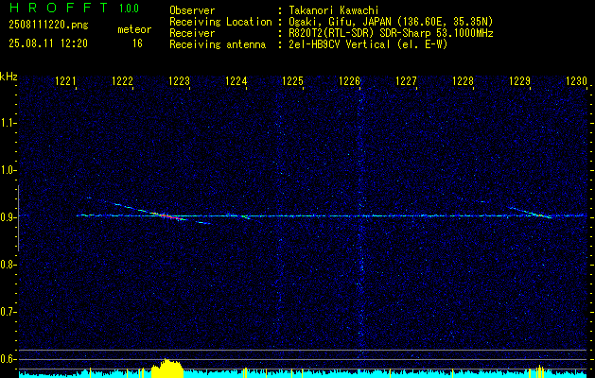The height and width of the screenshot is (378, 595).
Task: Click the HROFFT 1.0.0 title text
Action: [74, 8]
